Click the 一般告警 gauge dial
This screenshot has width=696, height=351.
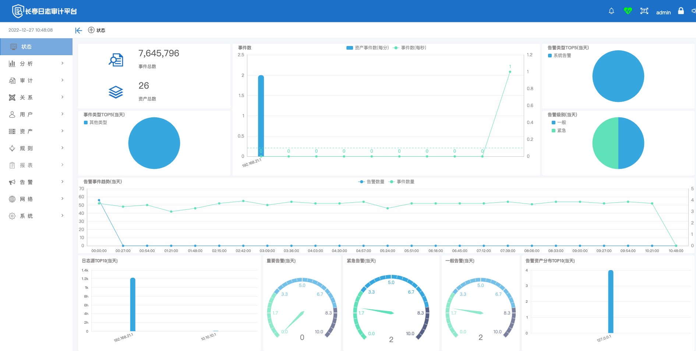coord(480,309)
